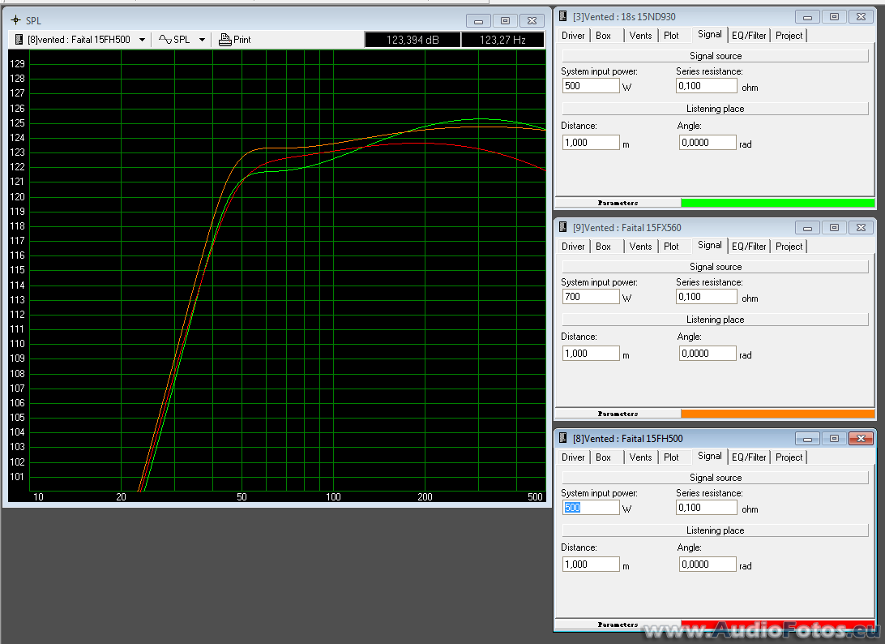885x644 pixels.
Task: Open EQ/Filter tab in 18s 15ND930 window
Action: point(749,36)
